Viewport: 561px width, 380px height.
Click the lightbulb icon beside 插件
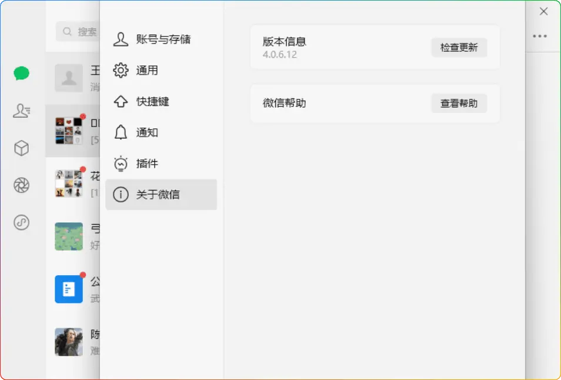(121, 164)
